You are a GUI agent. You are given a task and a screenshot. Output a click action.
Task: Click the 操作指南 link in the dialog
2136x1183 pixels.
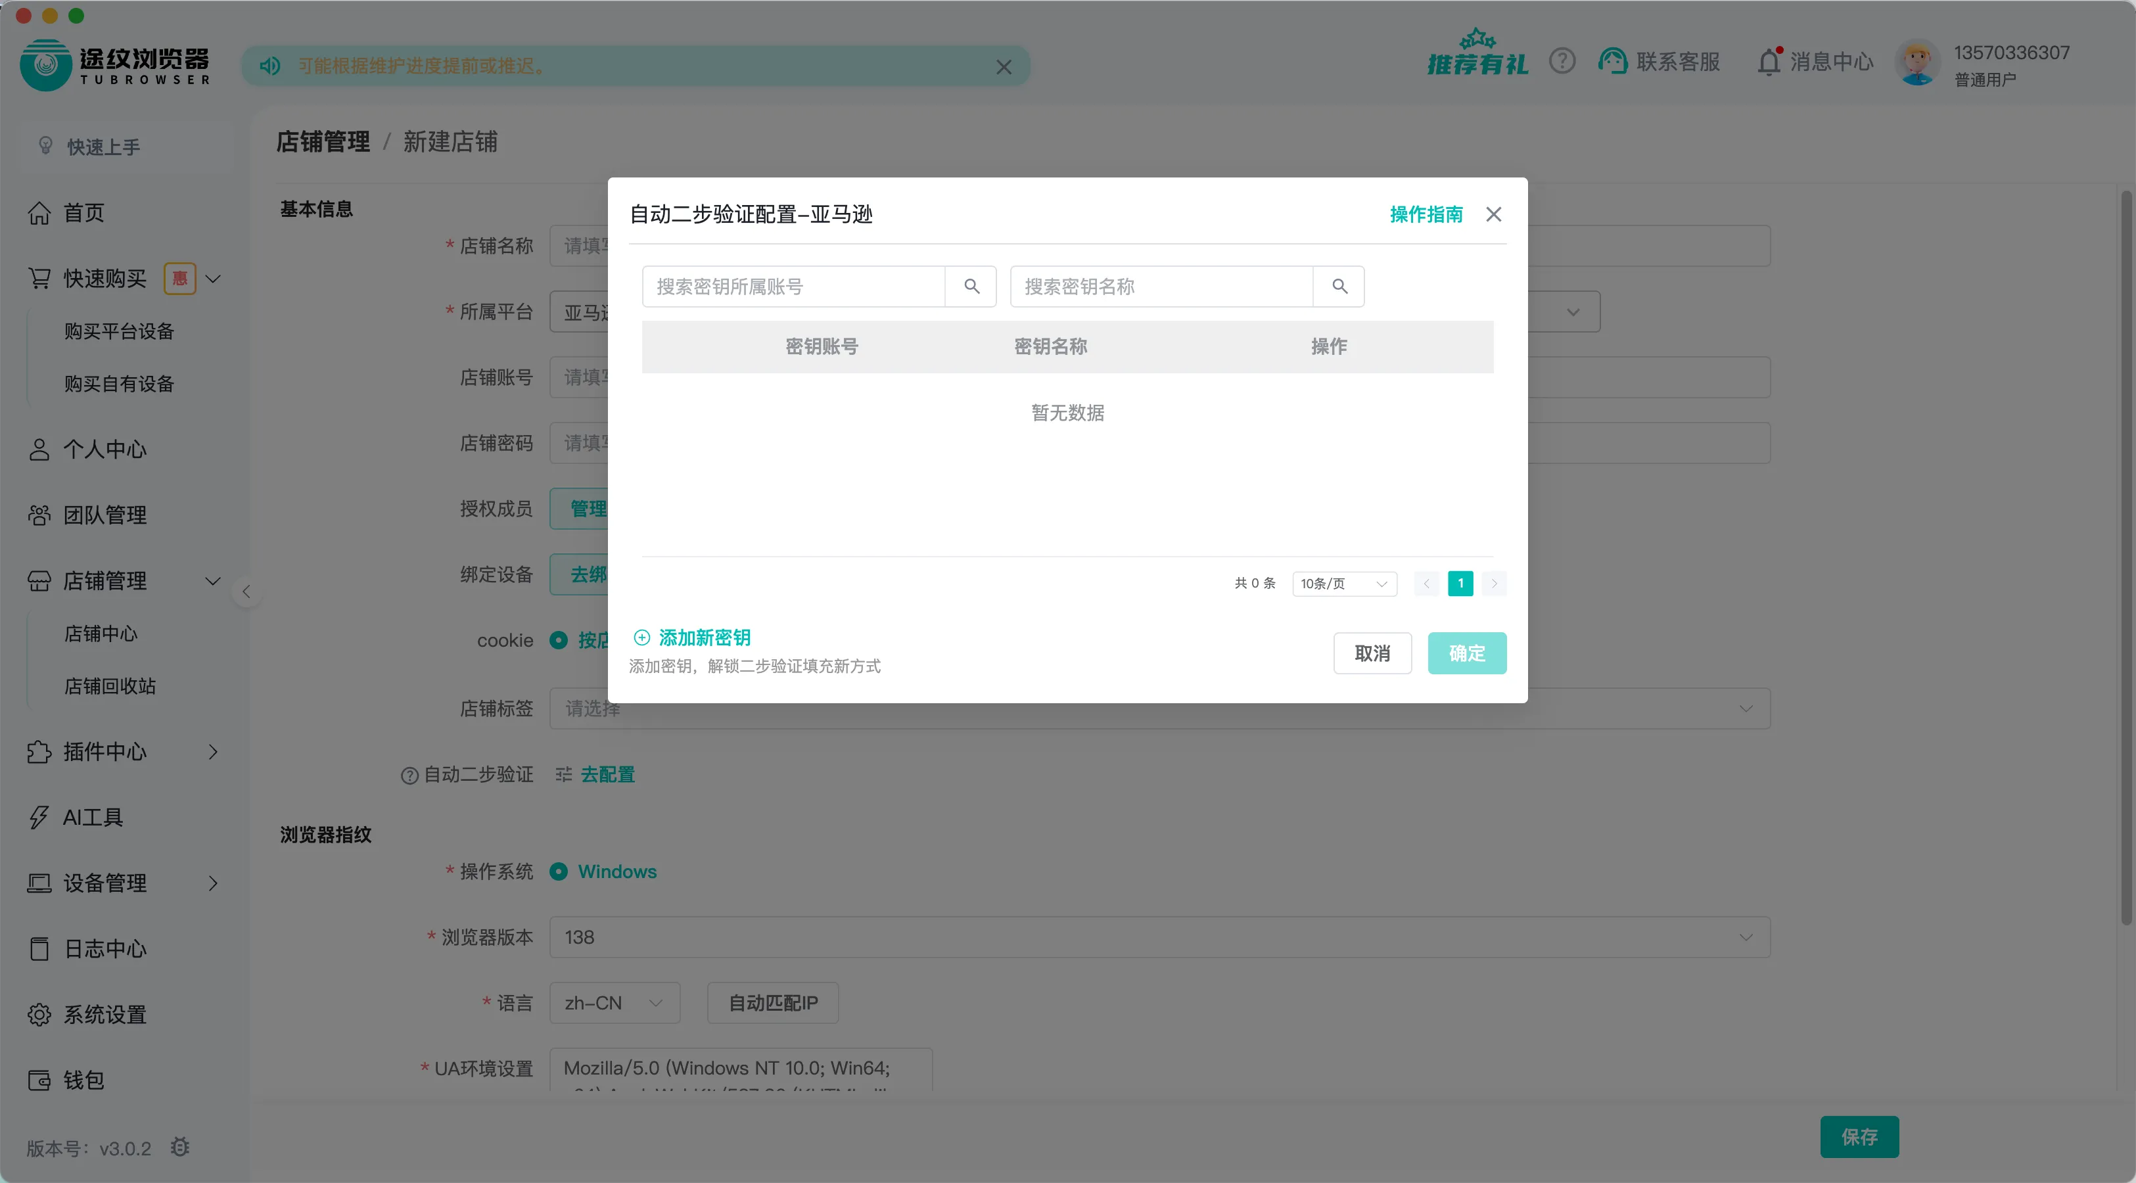tap(1426, 214)
